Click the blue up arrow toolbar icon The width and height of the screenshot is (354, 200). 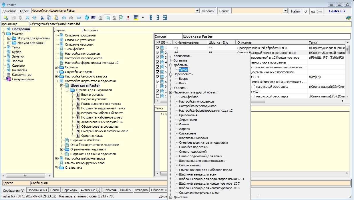pos(27,18)
